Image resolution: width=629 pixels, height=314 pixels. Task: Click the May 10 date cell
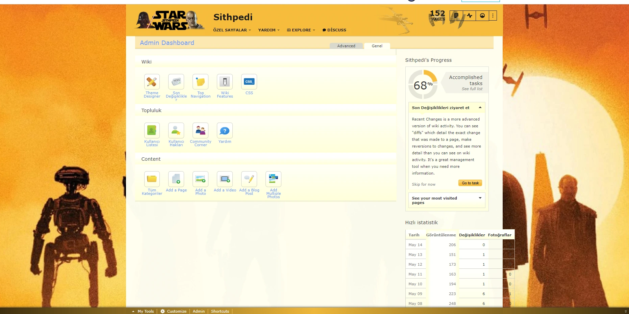pos(415,284)
